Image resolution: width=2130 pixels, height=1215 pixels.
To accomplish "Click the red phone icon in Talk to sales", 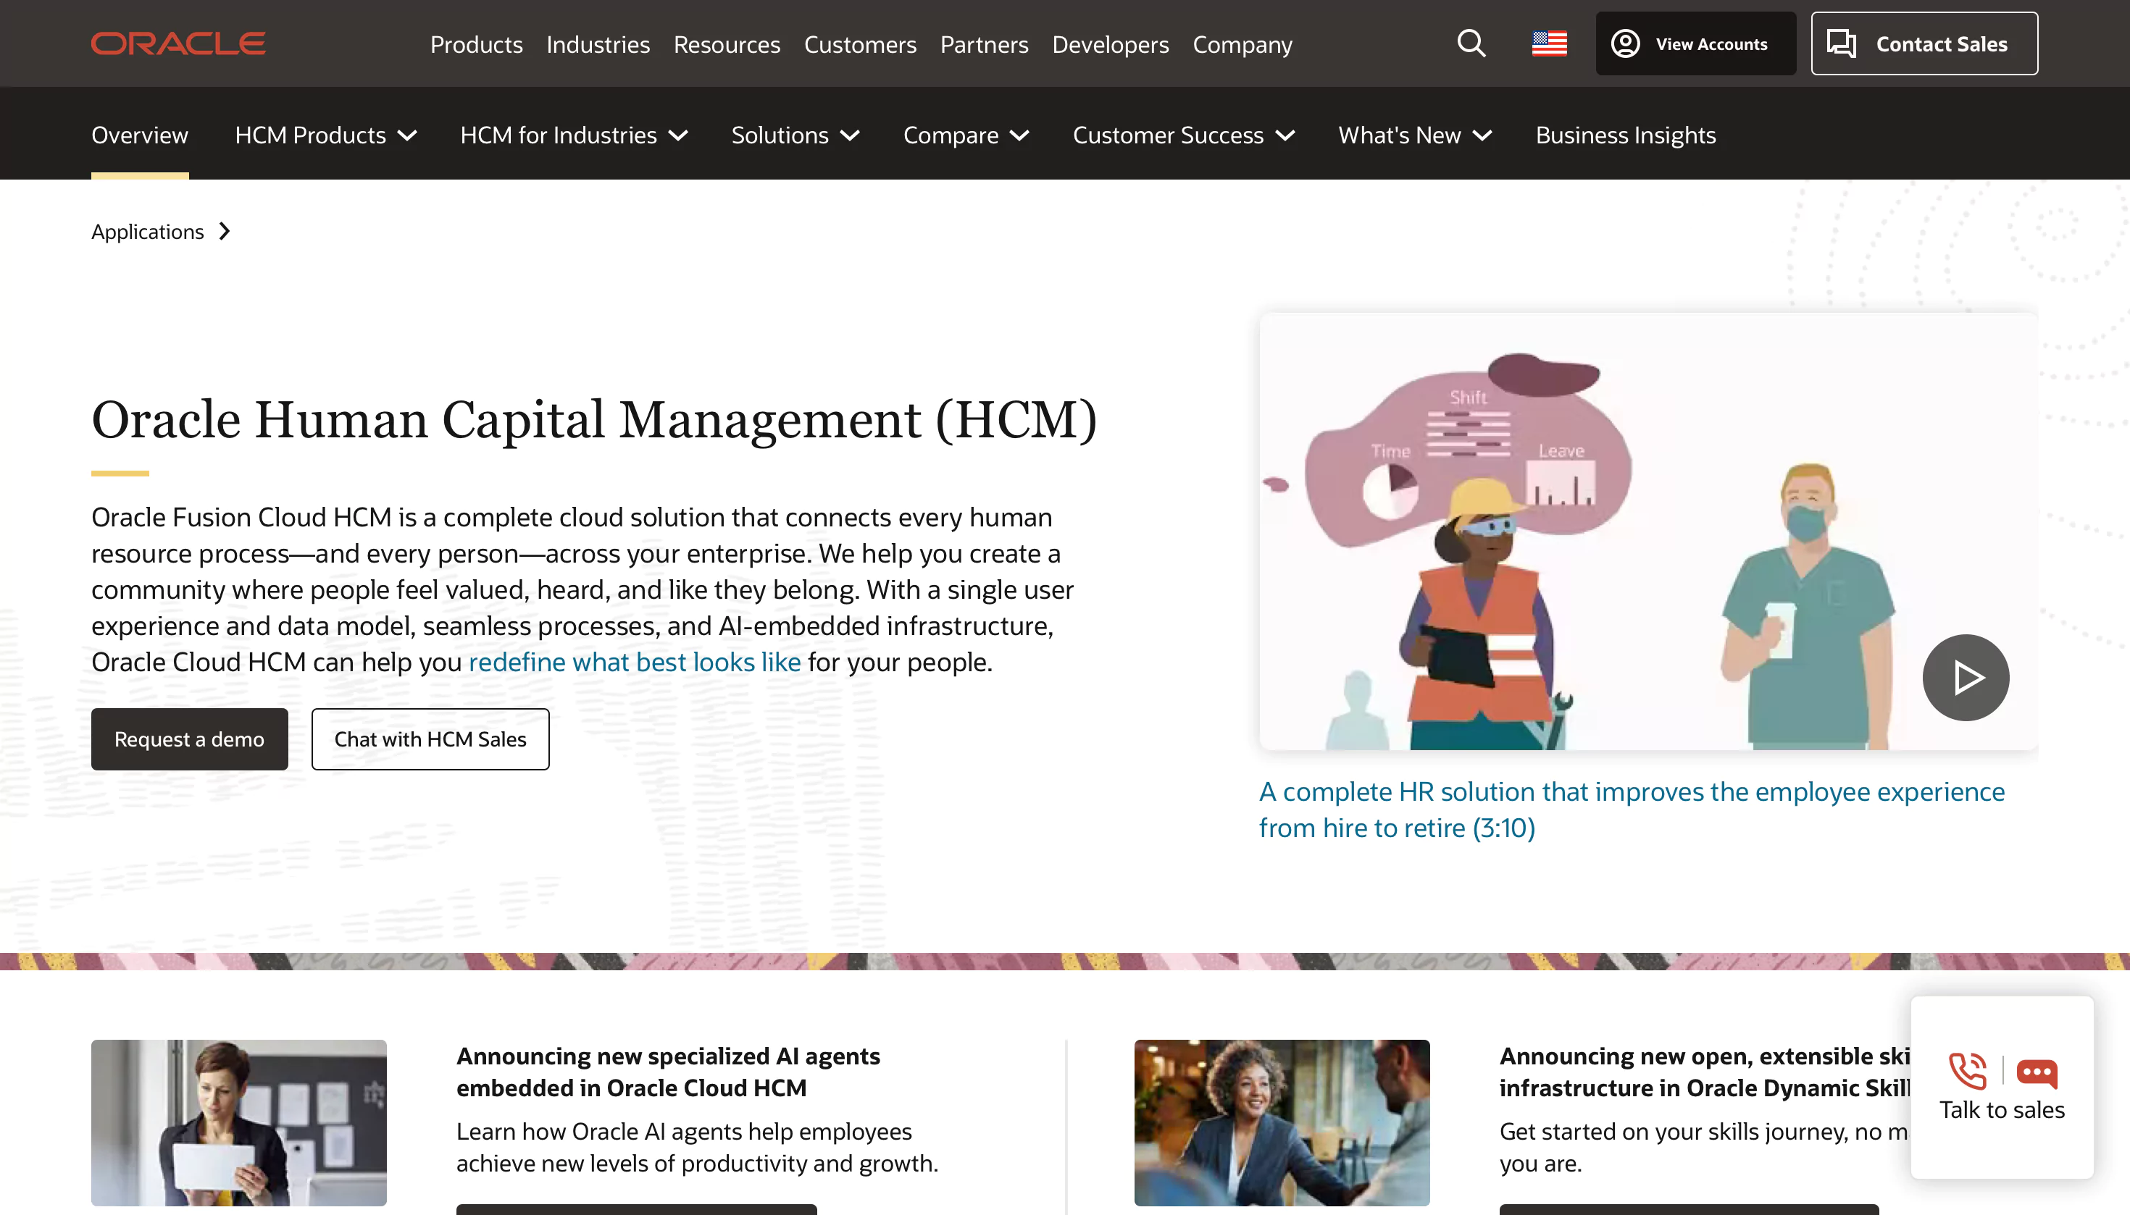I will pos(1967,1072).
